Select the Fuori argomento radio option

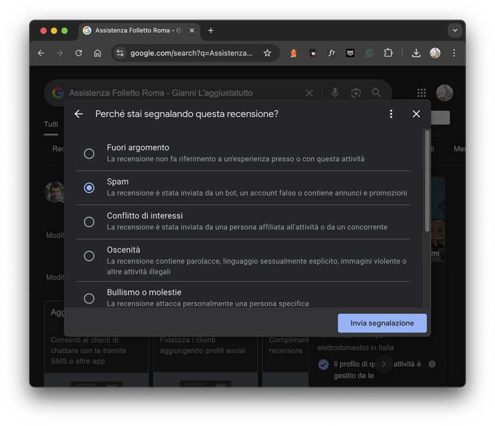click(x=89, y=154)
